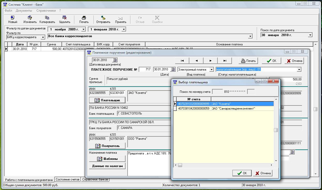The width and height of the screenshot is (322, 190).
Task: Switch to Справочник банков tab
Action: point(95,179)
